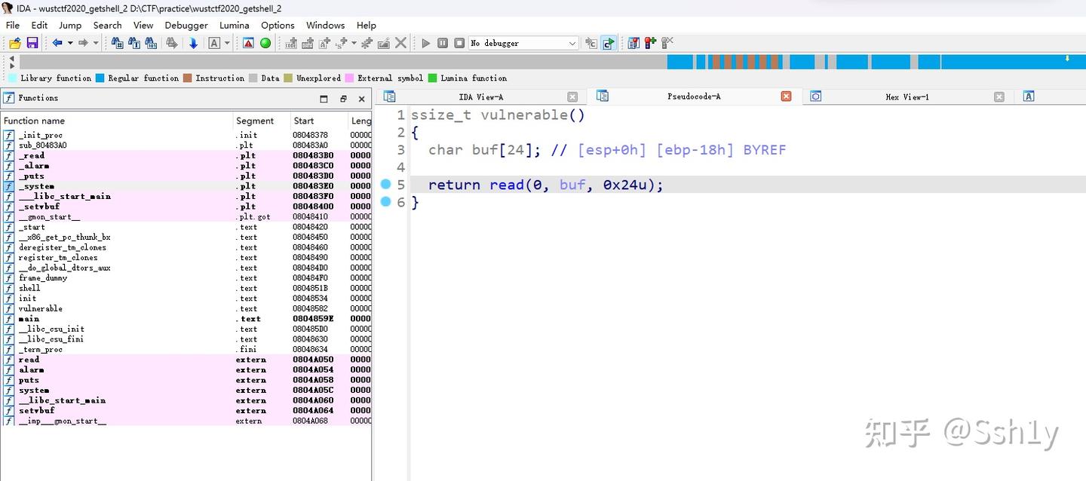Open the Help menu
1086x481 pixels.
[367, 25]
